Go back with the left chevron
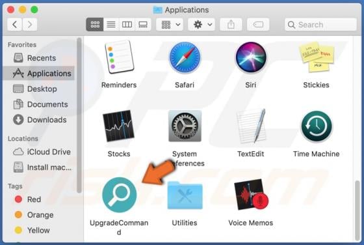Viewport: 364px width, 245px height. (14, 24)
